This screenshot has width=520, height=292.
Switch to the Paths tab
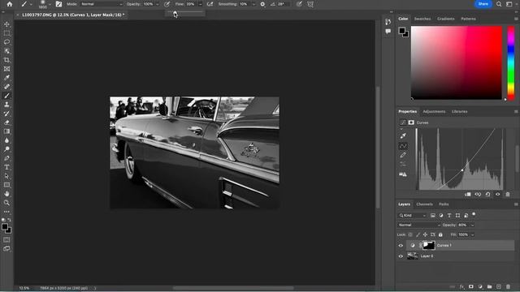444,204
